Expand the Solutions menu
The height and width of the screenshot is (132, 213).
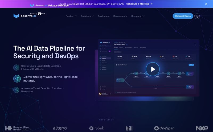click(x=87, y=16)
